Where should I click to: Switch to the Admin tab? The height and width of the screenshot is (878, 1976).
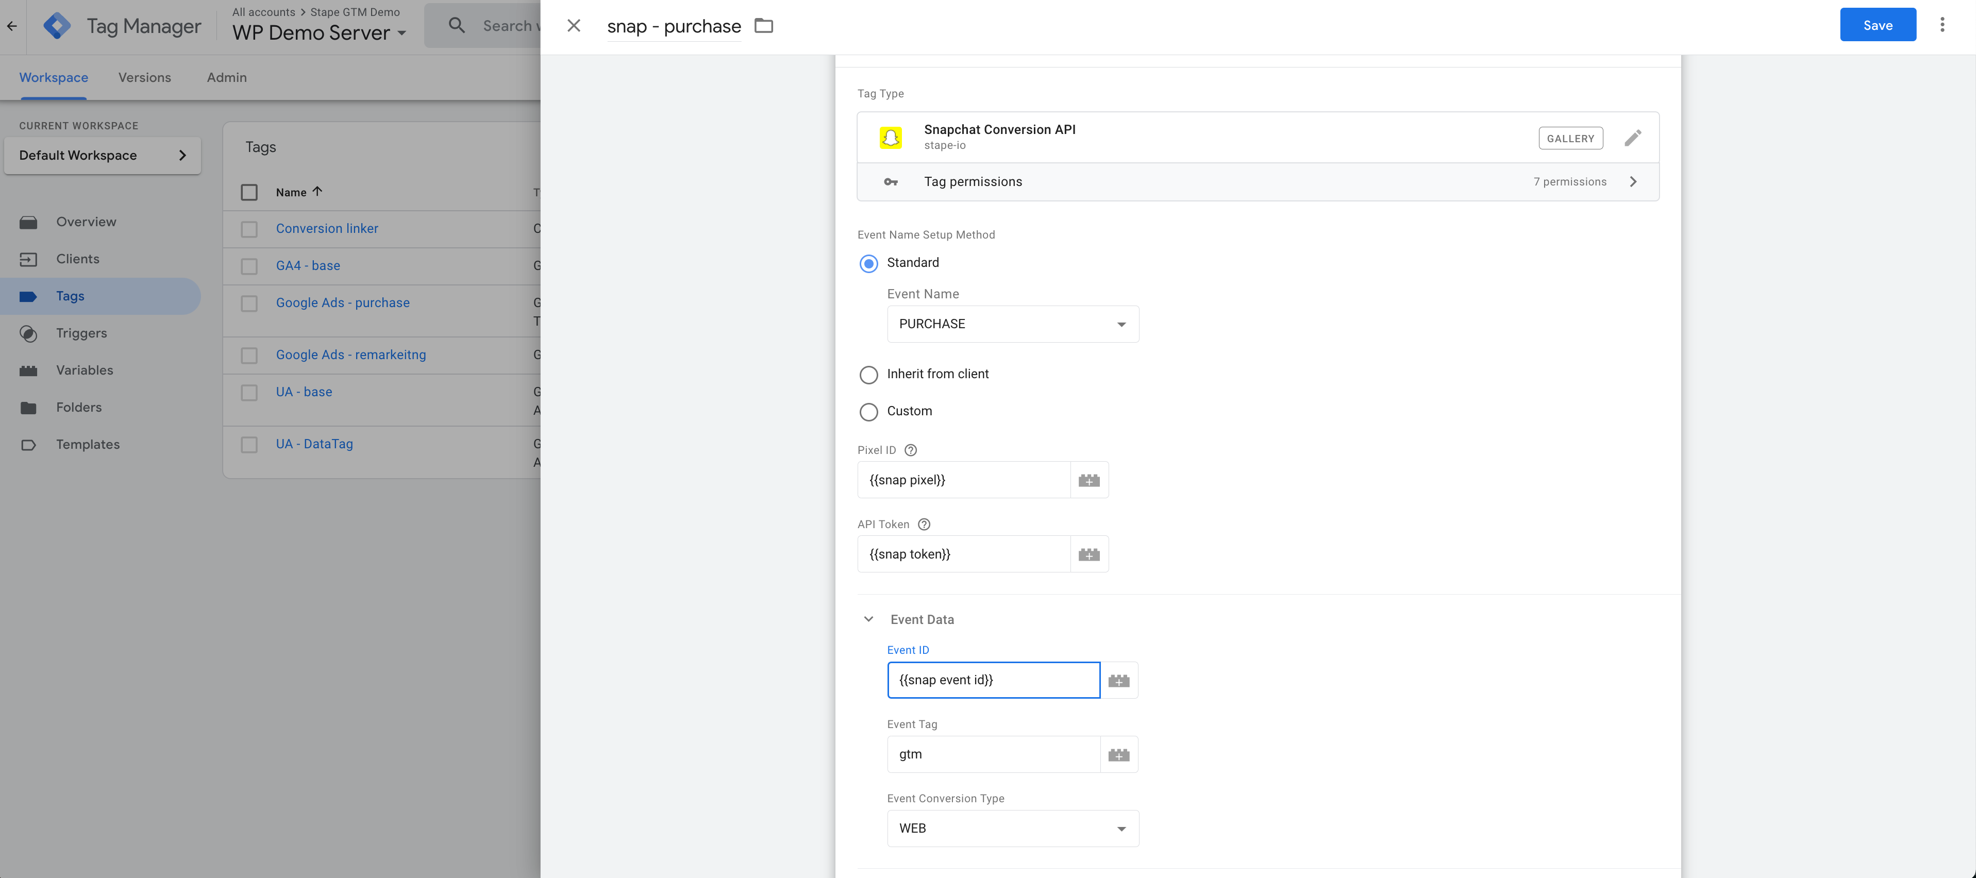click(x=226, y=77)
